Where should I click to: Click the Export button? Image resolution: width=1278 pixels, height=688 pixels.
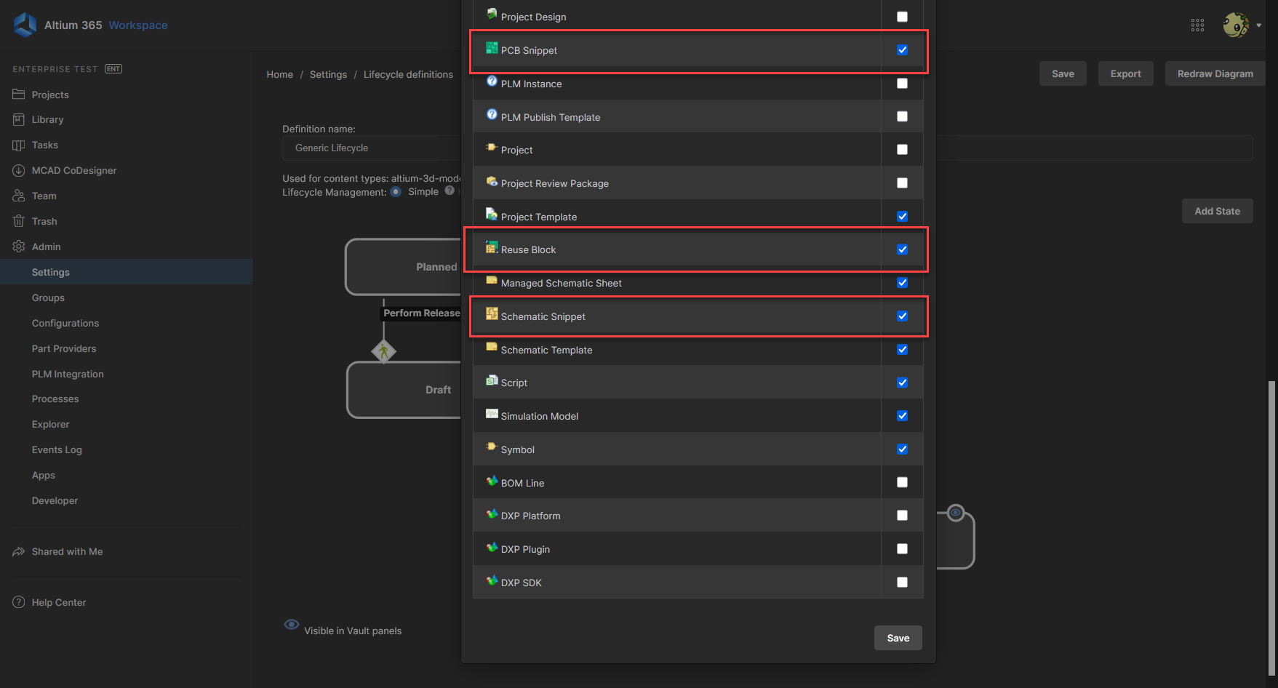pos(1126,73)
